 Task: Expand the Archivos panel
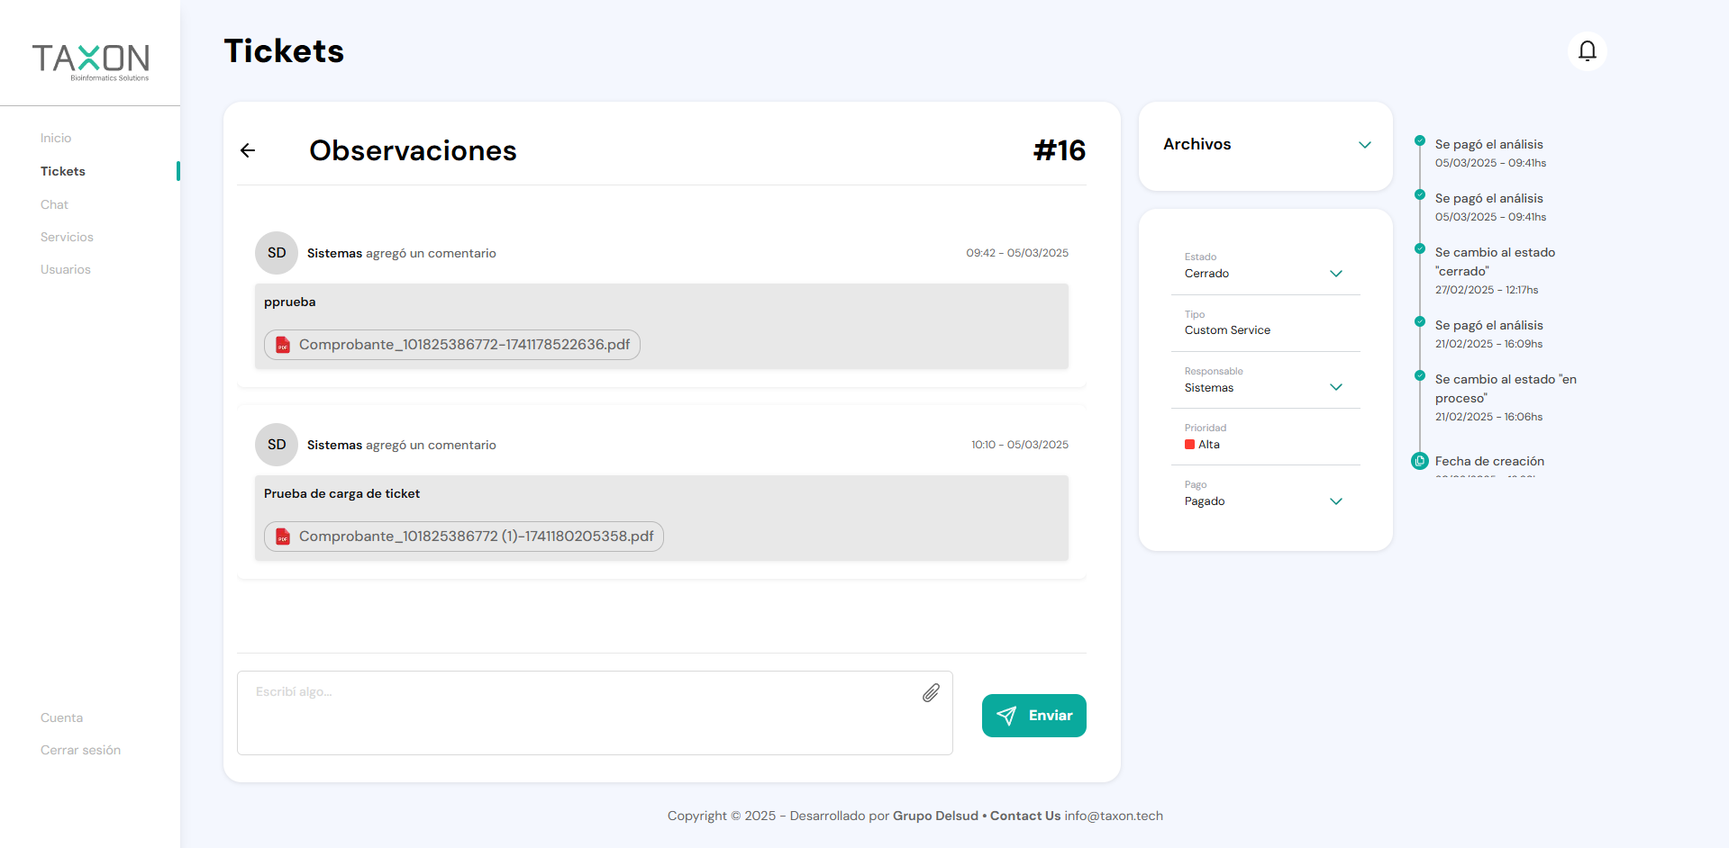pos(1364,145)
